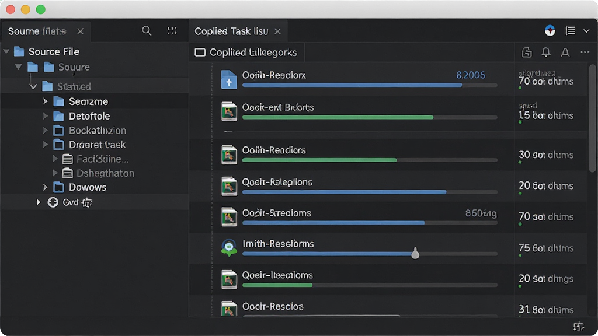This screenshot has height=336, width=598.
Task: Click the blue plus file icon for Ooiih-Reodlorx
Action: (x=229, y=79)
